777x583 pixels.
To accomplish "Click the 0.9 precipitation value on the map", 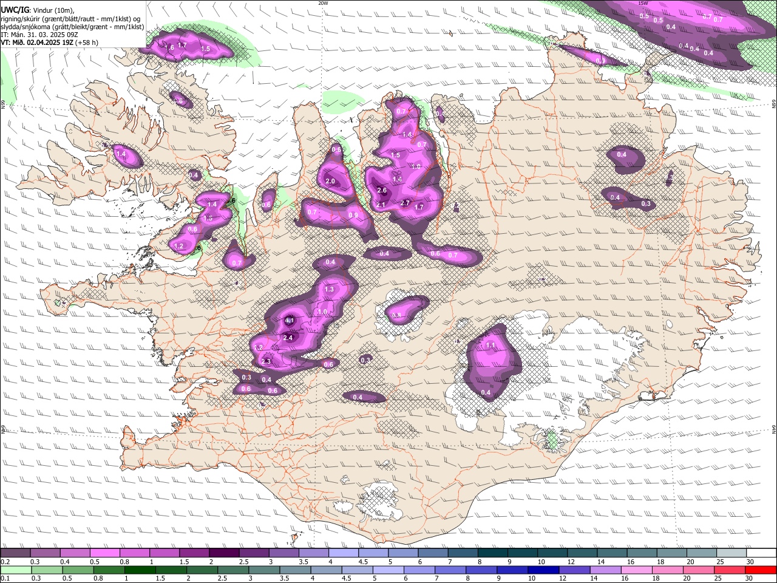I will tap(353, 216).
